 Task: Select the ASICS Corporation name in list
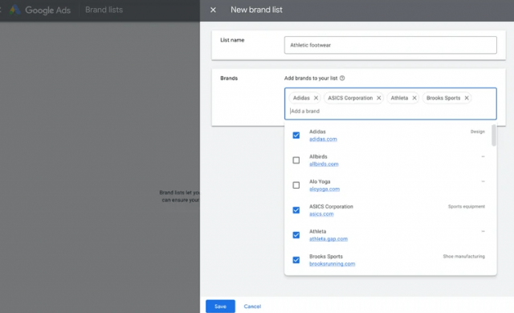pyautogui.click(x=331, y=206)
